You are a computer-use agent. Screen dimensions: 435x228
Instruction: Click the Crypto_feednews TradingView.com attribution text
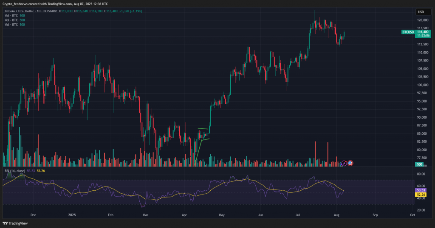[55, 4]
